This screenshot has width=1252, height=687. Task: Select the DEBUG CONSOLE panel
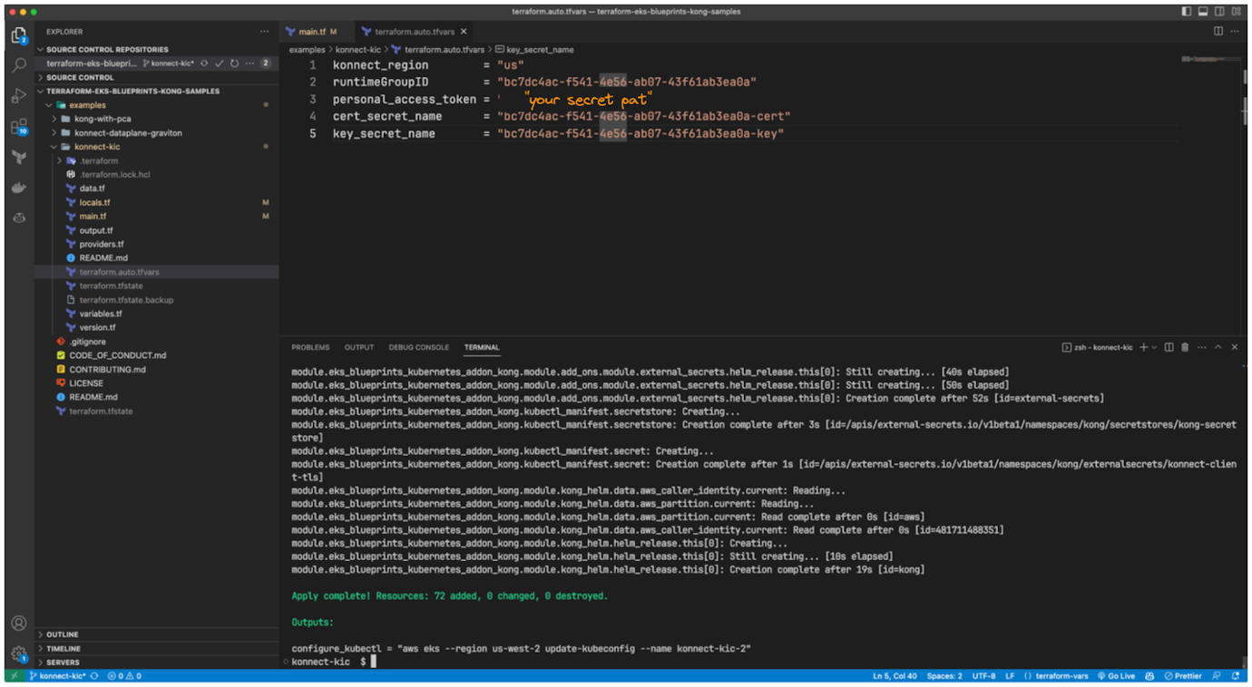[x=418, y=346]
